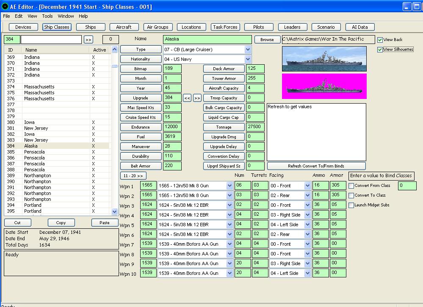The height and width of the screenshot is (307, 423).
Task: Click the ship side-view photo thumbnail
Action: tap(324, 59)
